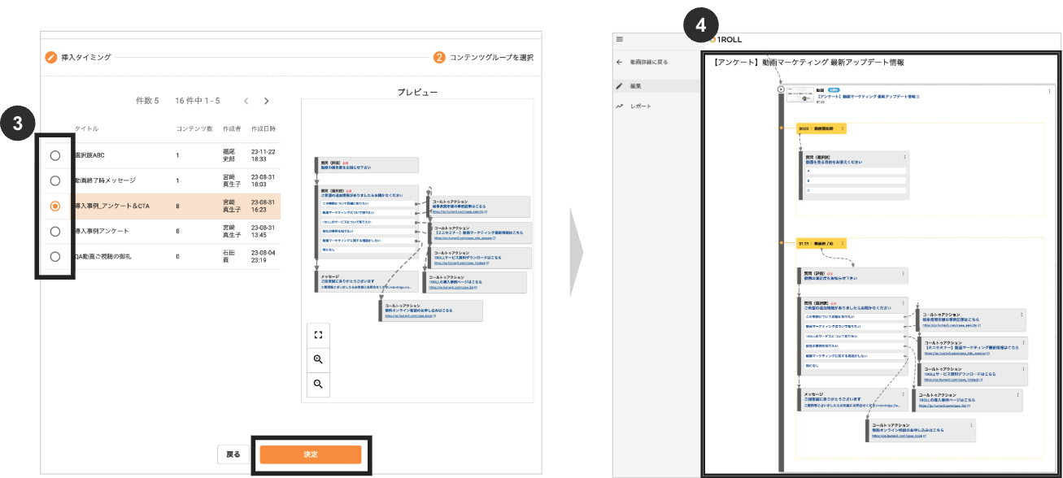Click the chart icon beside レポート
The width and height of the screenshot is (1063, 478).
pos(620,106)
